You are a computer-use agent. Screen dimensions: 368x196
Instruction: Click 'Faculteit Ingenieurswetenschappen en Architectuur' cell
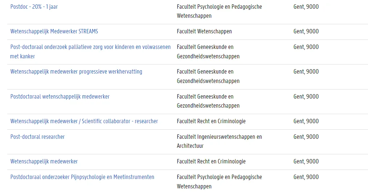pyautogui.click(x=219, y=141)
